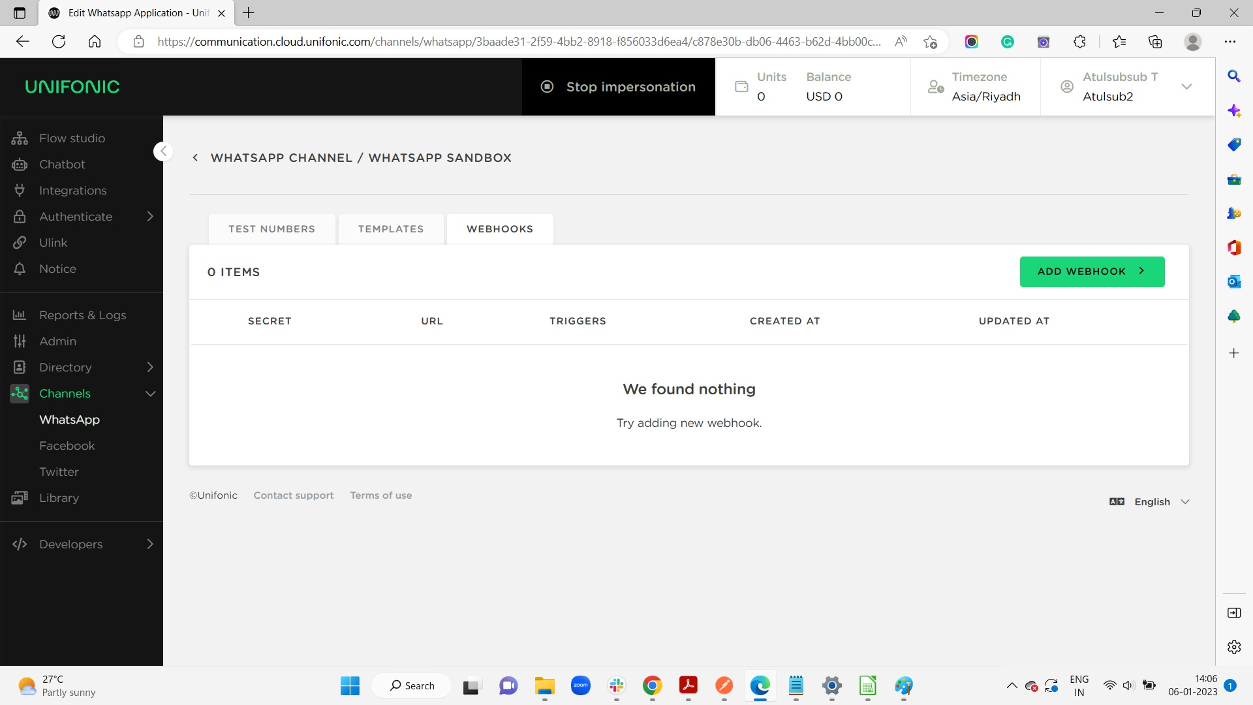Image resolution: width=1253 pixels, height=705 pixels.
Task: Switch to the Test Numbers tab
Action: coord(271,229)
